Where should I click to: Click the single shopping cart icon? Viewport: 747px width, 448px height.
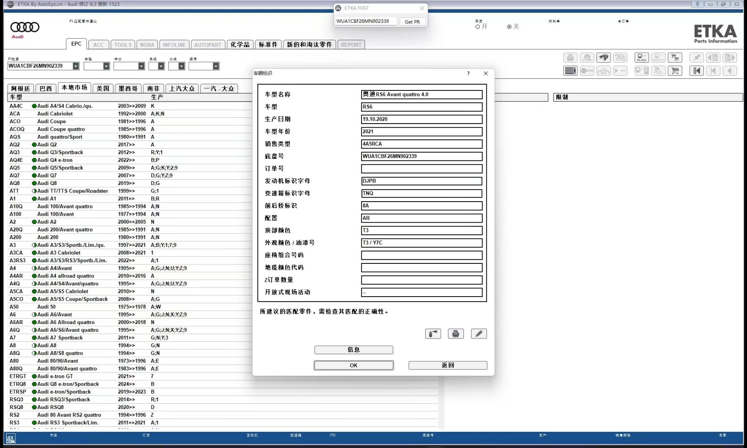pyautogui.click(x=675, y=71)
